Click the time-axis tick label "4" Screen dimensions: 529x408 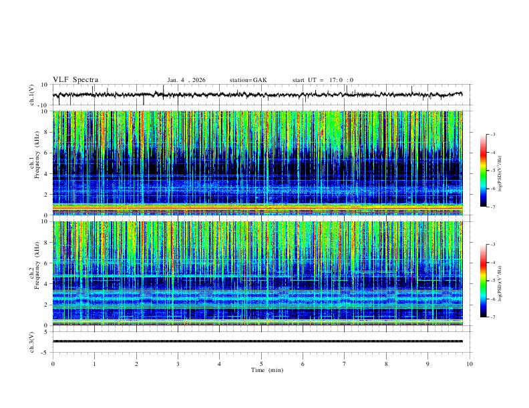220,364
